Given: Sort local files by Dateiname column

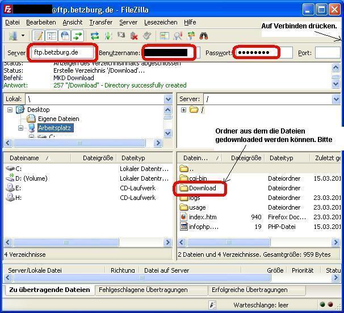Looking at the screenshot, I should [37, 158].
